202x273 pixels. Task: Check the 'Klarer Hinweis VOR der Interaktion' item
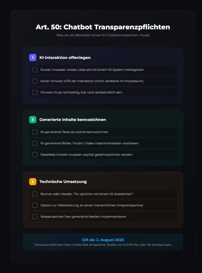[x=35, y=81]
